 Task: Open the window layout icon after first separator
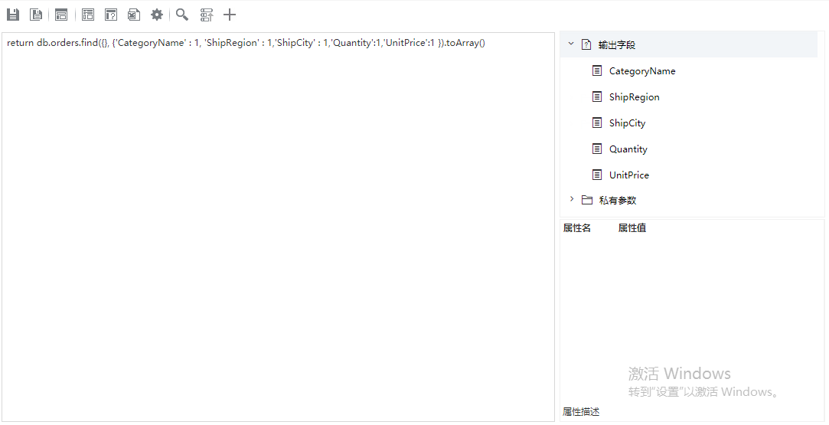[61, 15]
